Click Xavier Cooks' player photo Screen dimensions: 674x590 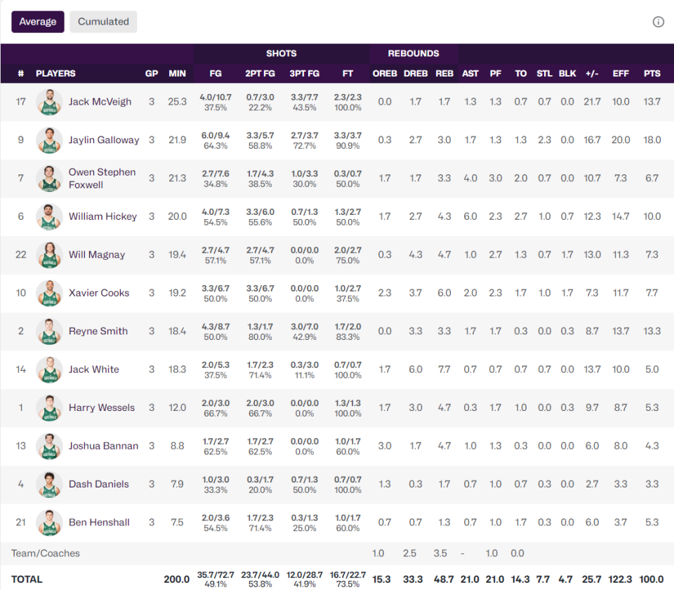pyautogui.click(x=49, y=294)
